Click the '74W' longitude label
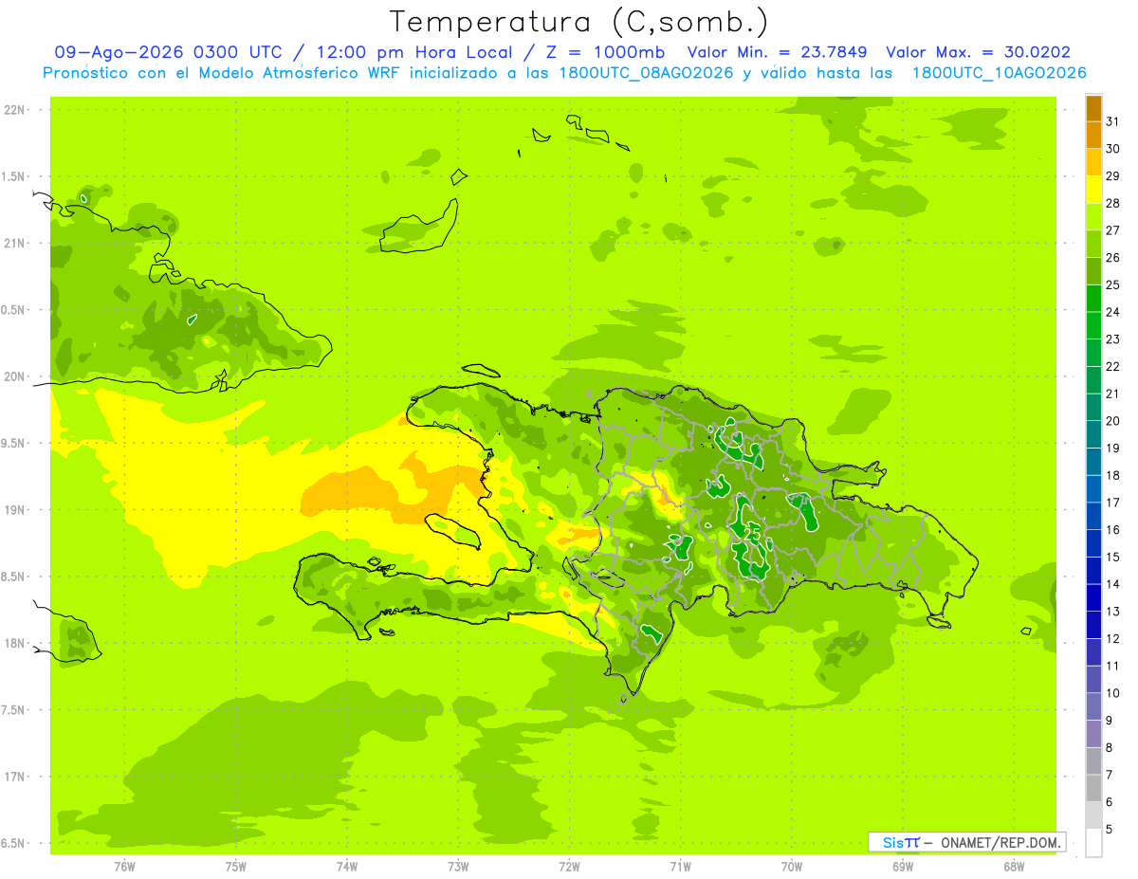 pyautogui.click(x=347, y=867)
